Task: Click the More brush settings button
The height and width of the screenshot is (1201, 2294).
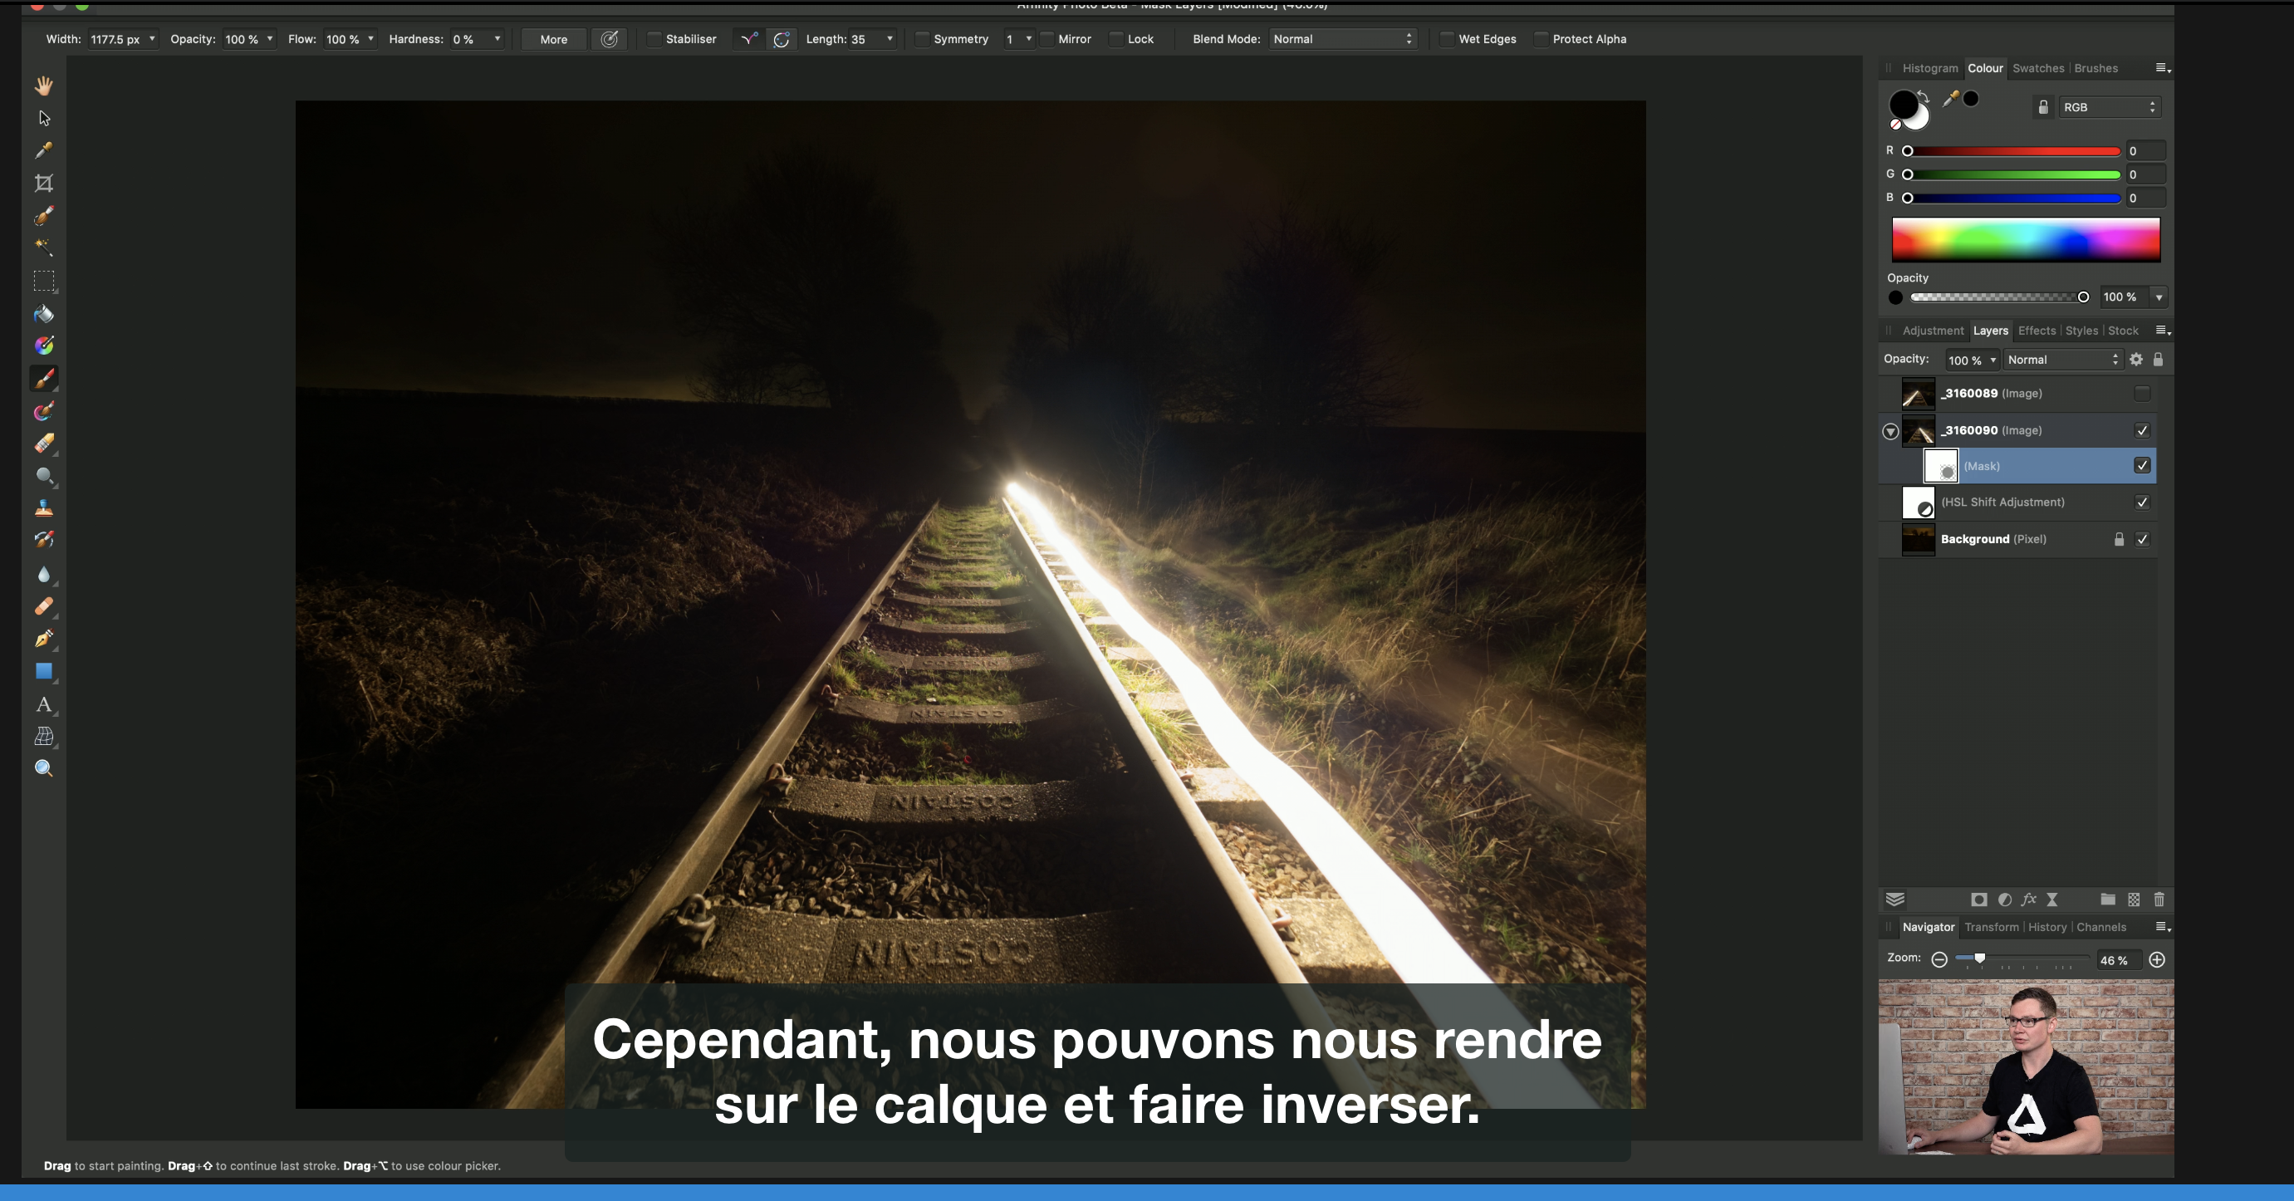Action: 553,39
